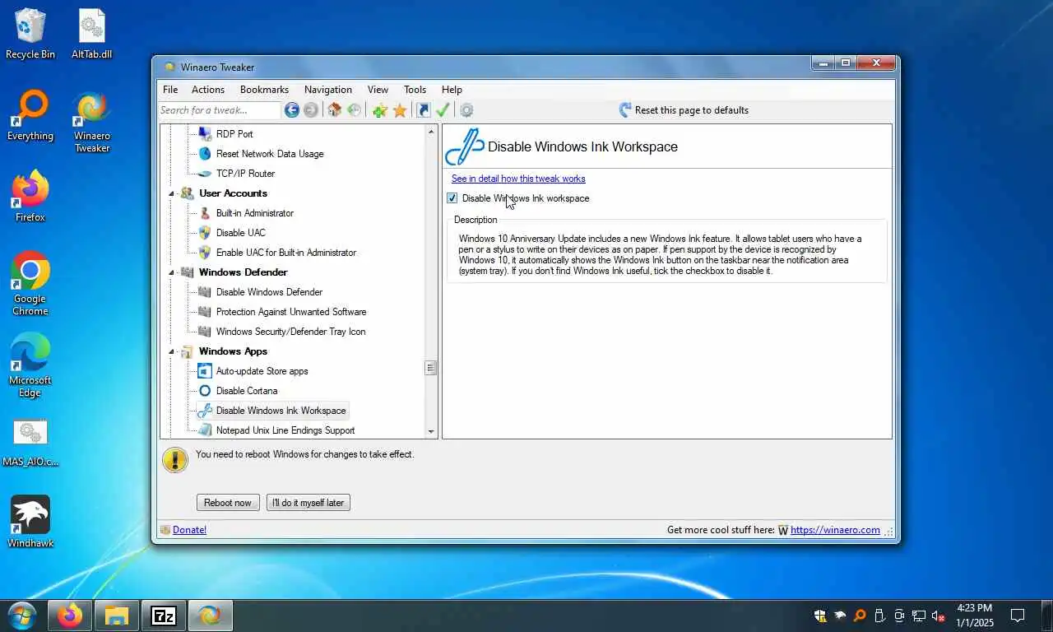Open the Navigation menu

[328, 90]
